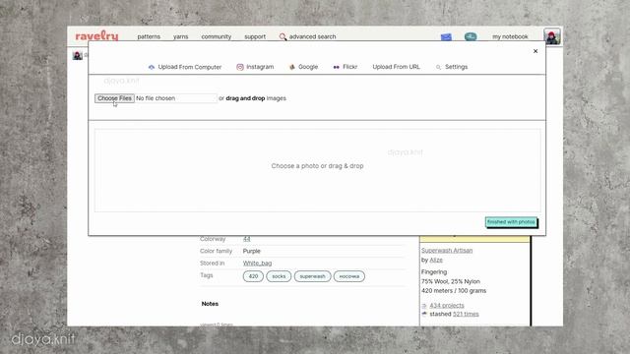Click the Fingering weight text
The width and height of the screenshot is (630, 354).
click(434, 272)
